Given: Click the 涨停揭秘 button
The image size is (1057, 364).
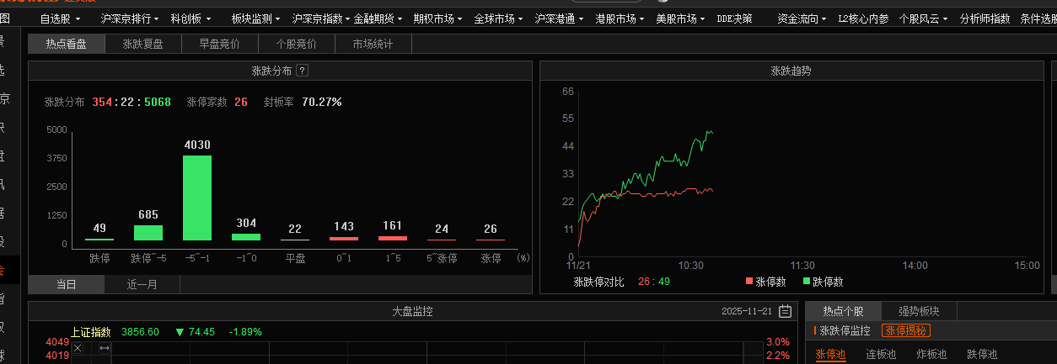Looking at the screenshot, I should (x=906, y=331).
